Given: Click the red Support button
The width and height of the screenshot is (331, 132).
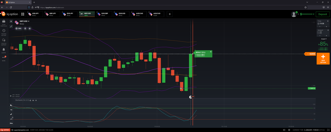Looking at the screenshot, I should (5, 130).
